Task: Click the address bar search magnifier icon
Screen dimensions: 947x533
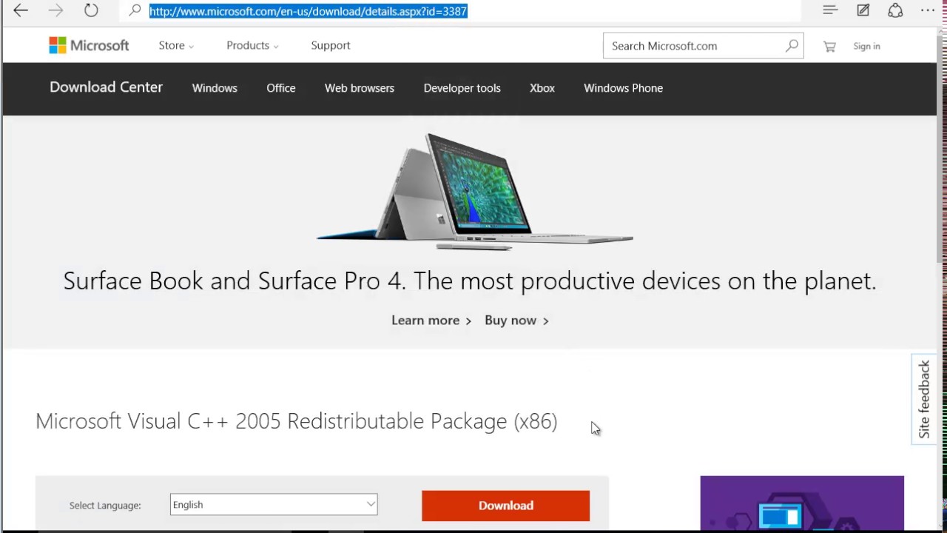Action: 135,10
